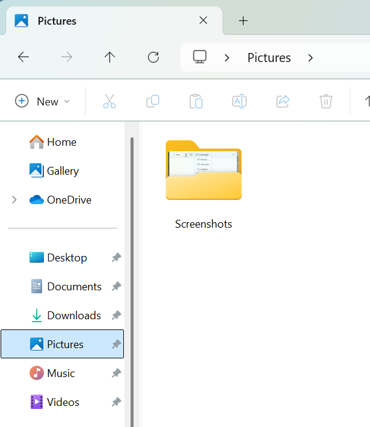The image size is (370, 427).
Task: Toggle the pin next to Downloads
Action: (x=116, y=316)
